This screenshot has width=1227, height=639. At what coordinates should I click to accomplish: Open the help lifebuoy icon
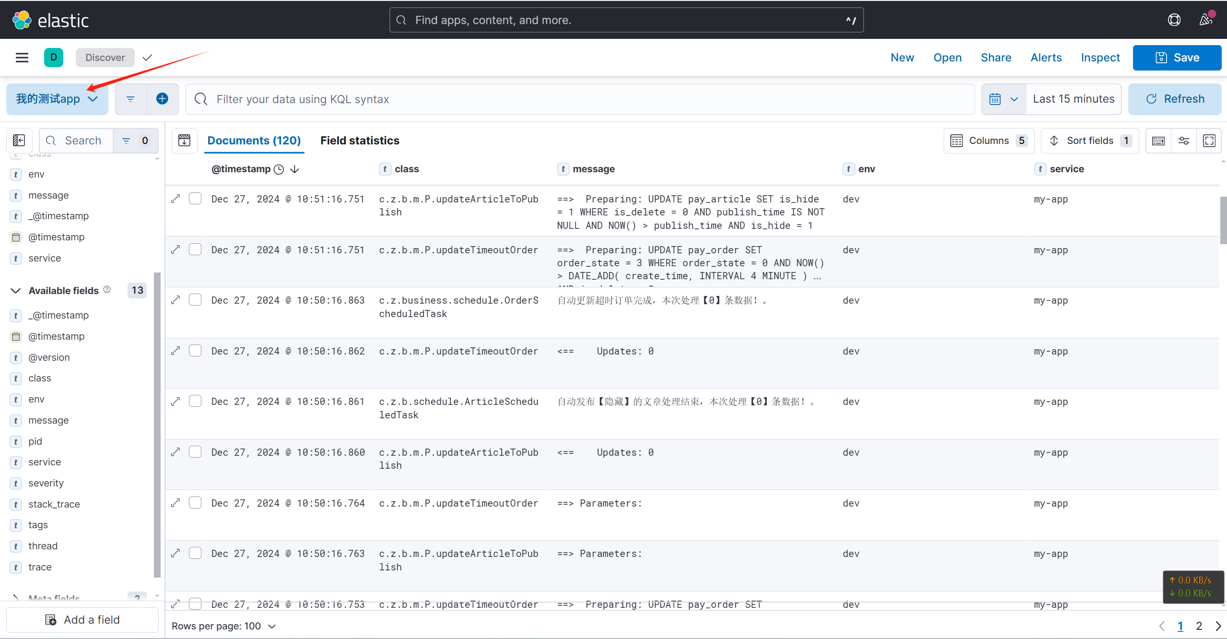[x=1174, y=20]
